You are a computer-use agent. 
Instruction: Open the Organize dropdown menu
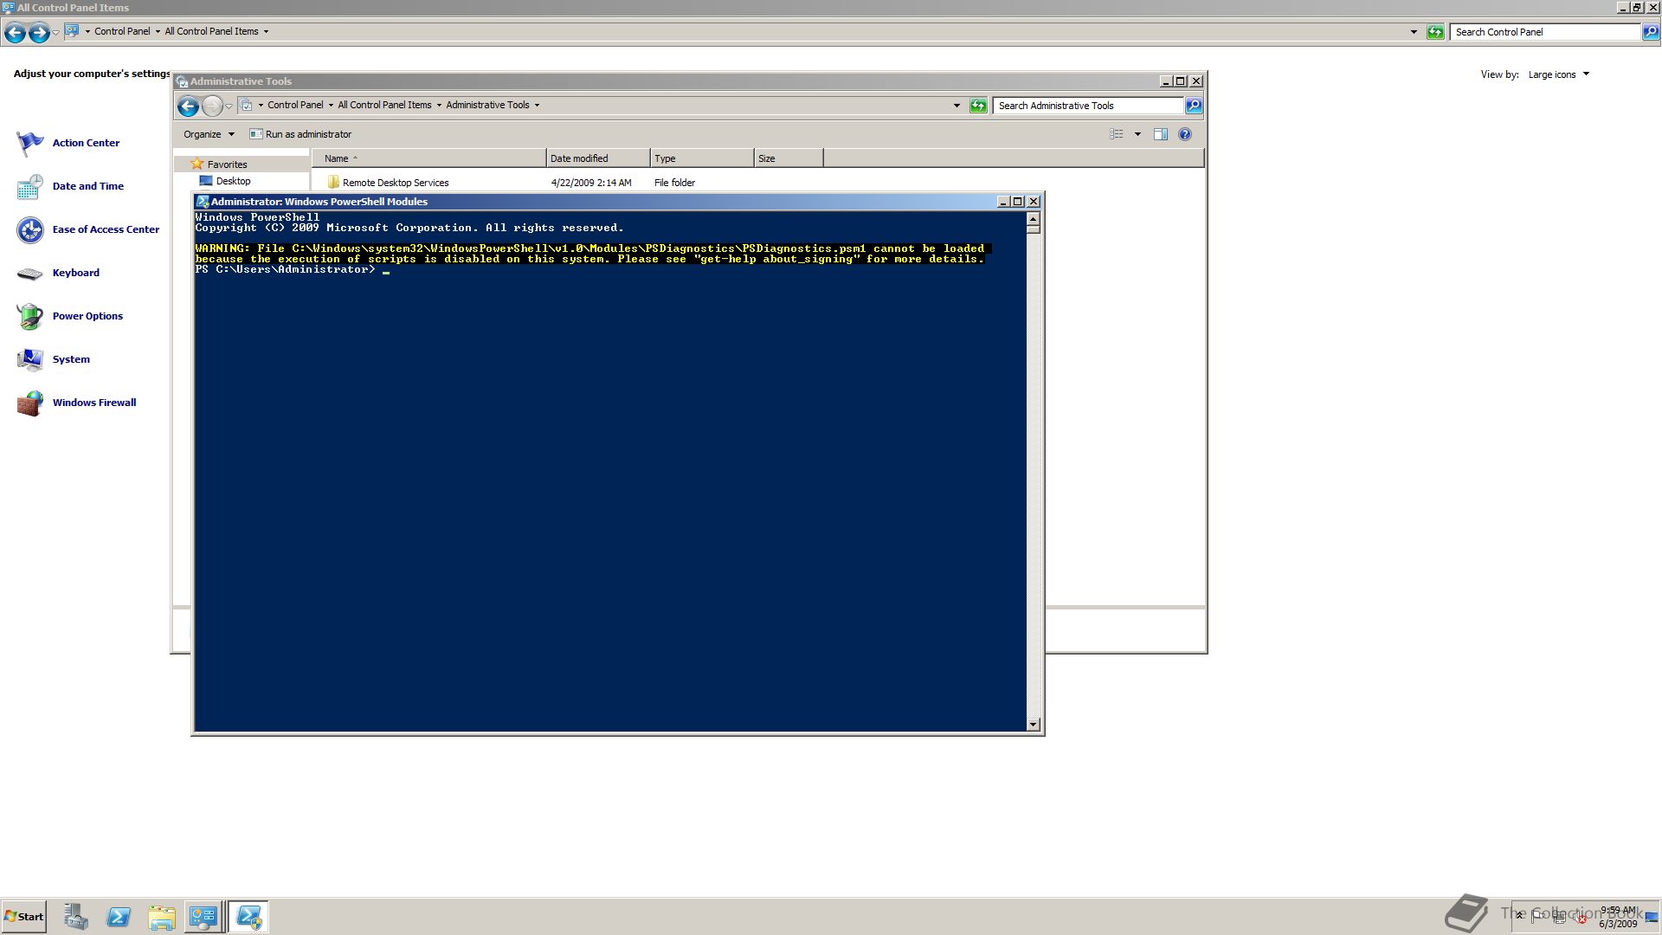coord(209,134)
